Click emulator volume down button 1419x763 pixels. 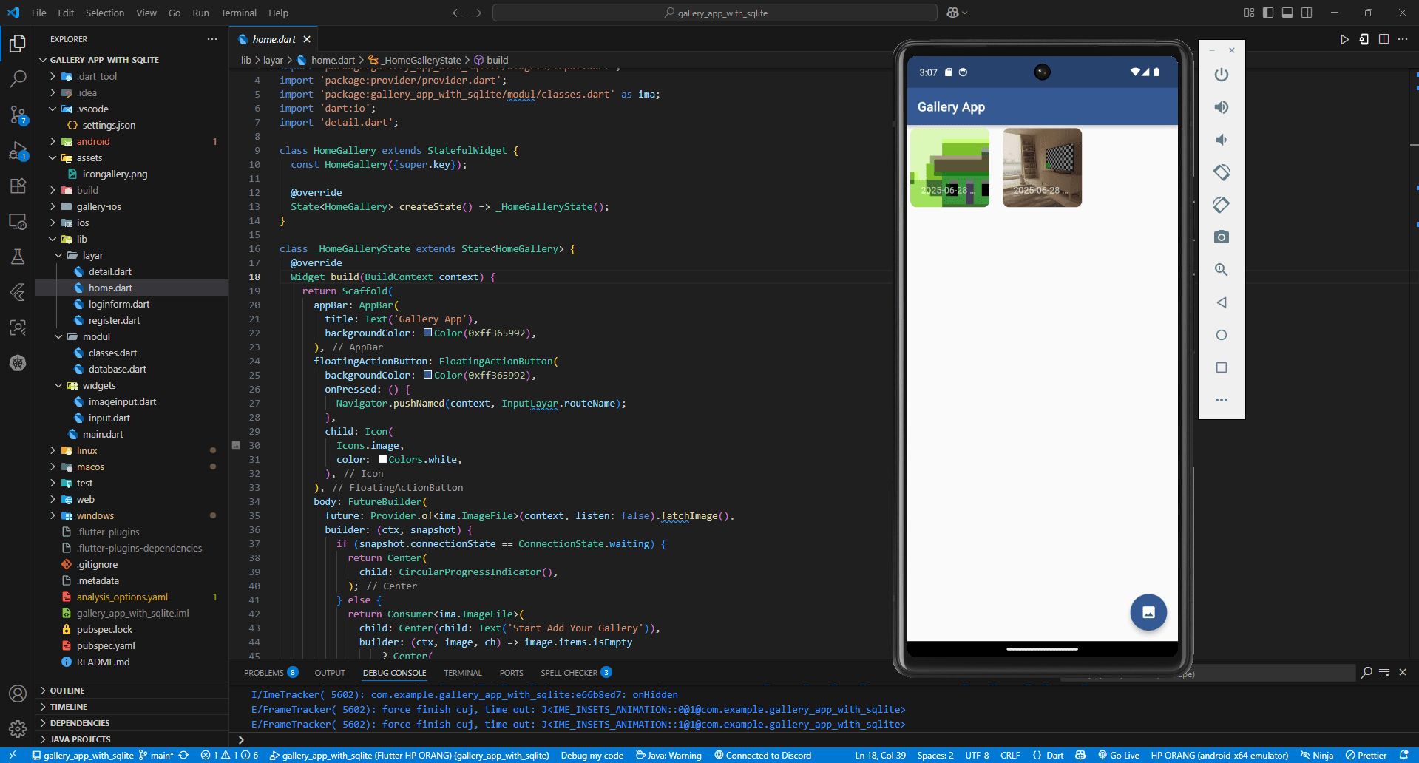pos(1222,140)
